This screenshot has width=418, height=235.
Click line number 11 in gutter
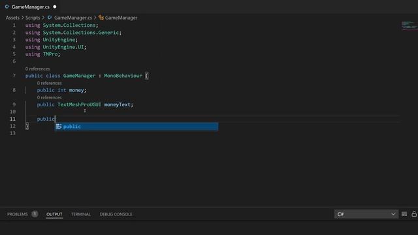click(x=12, y=119)
